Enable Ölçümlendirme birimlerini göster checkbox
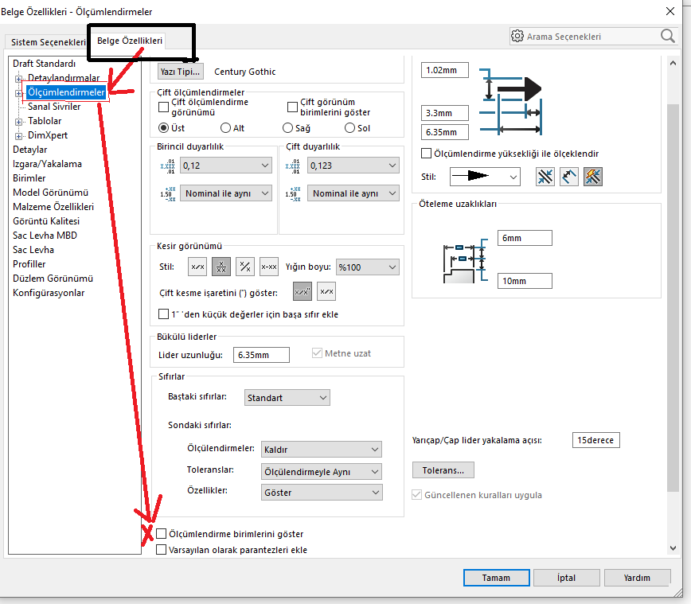The width and height of the screenshot is (691, 604). [162, 534]
